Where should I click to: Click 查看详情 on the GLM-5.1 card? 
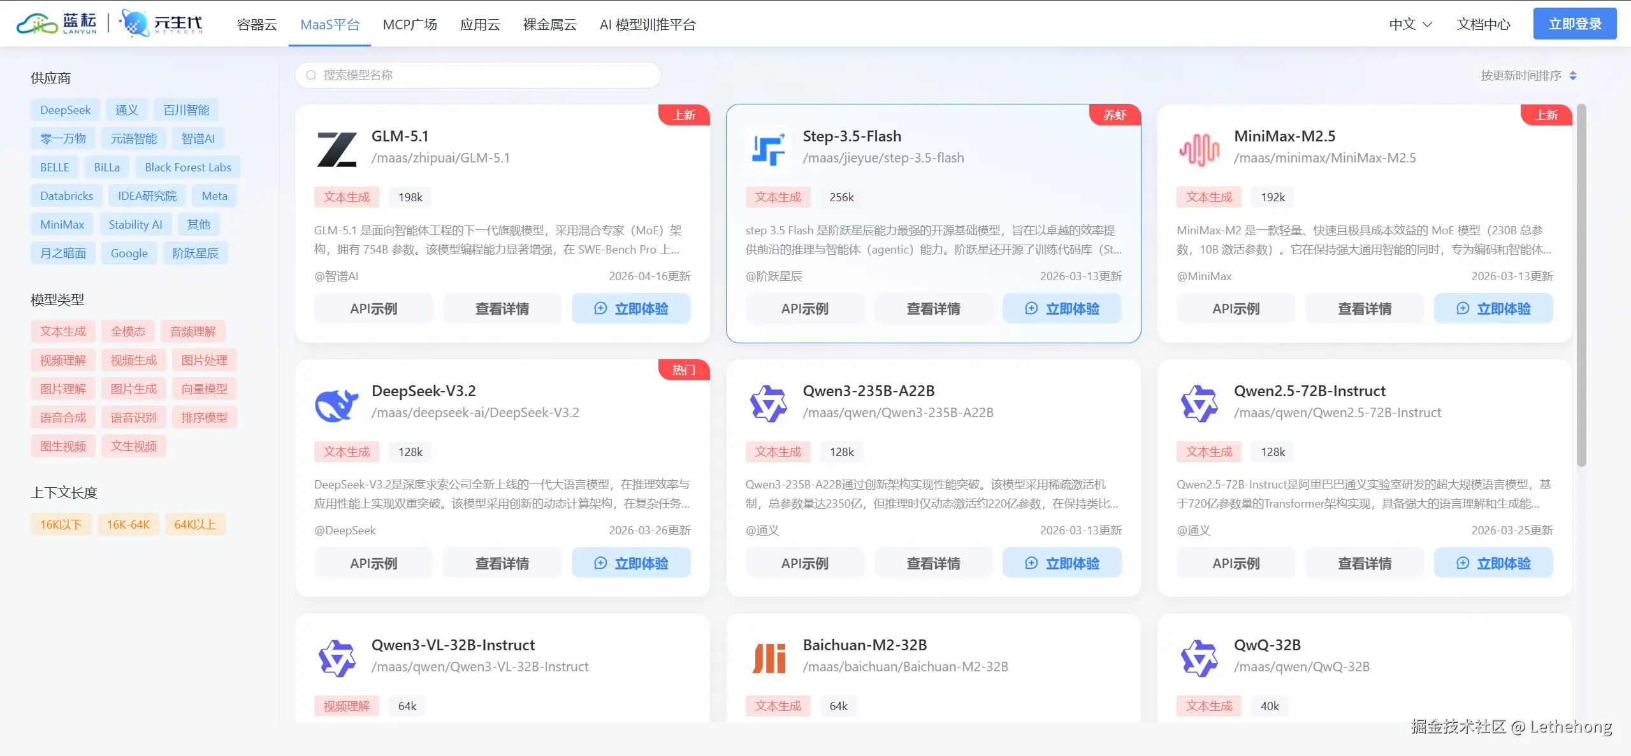[502, 309]
